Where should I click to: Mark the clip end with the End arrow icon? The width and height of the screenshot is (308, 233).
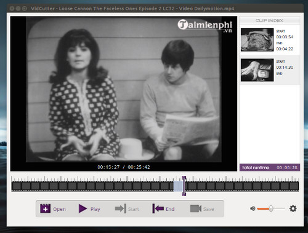158,208
